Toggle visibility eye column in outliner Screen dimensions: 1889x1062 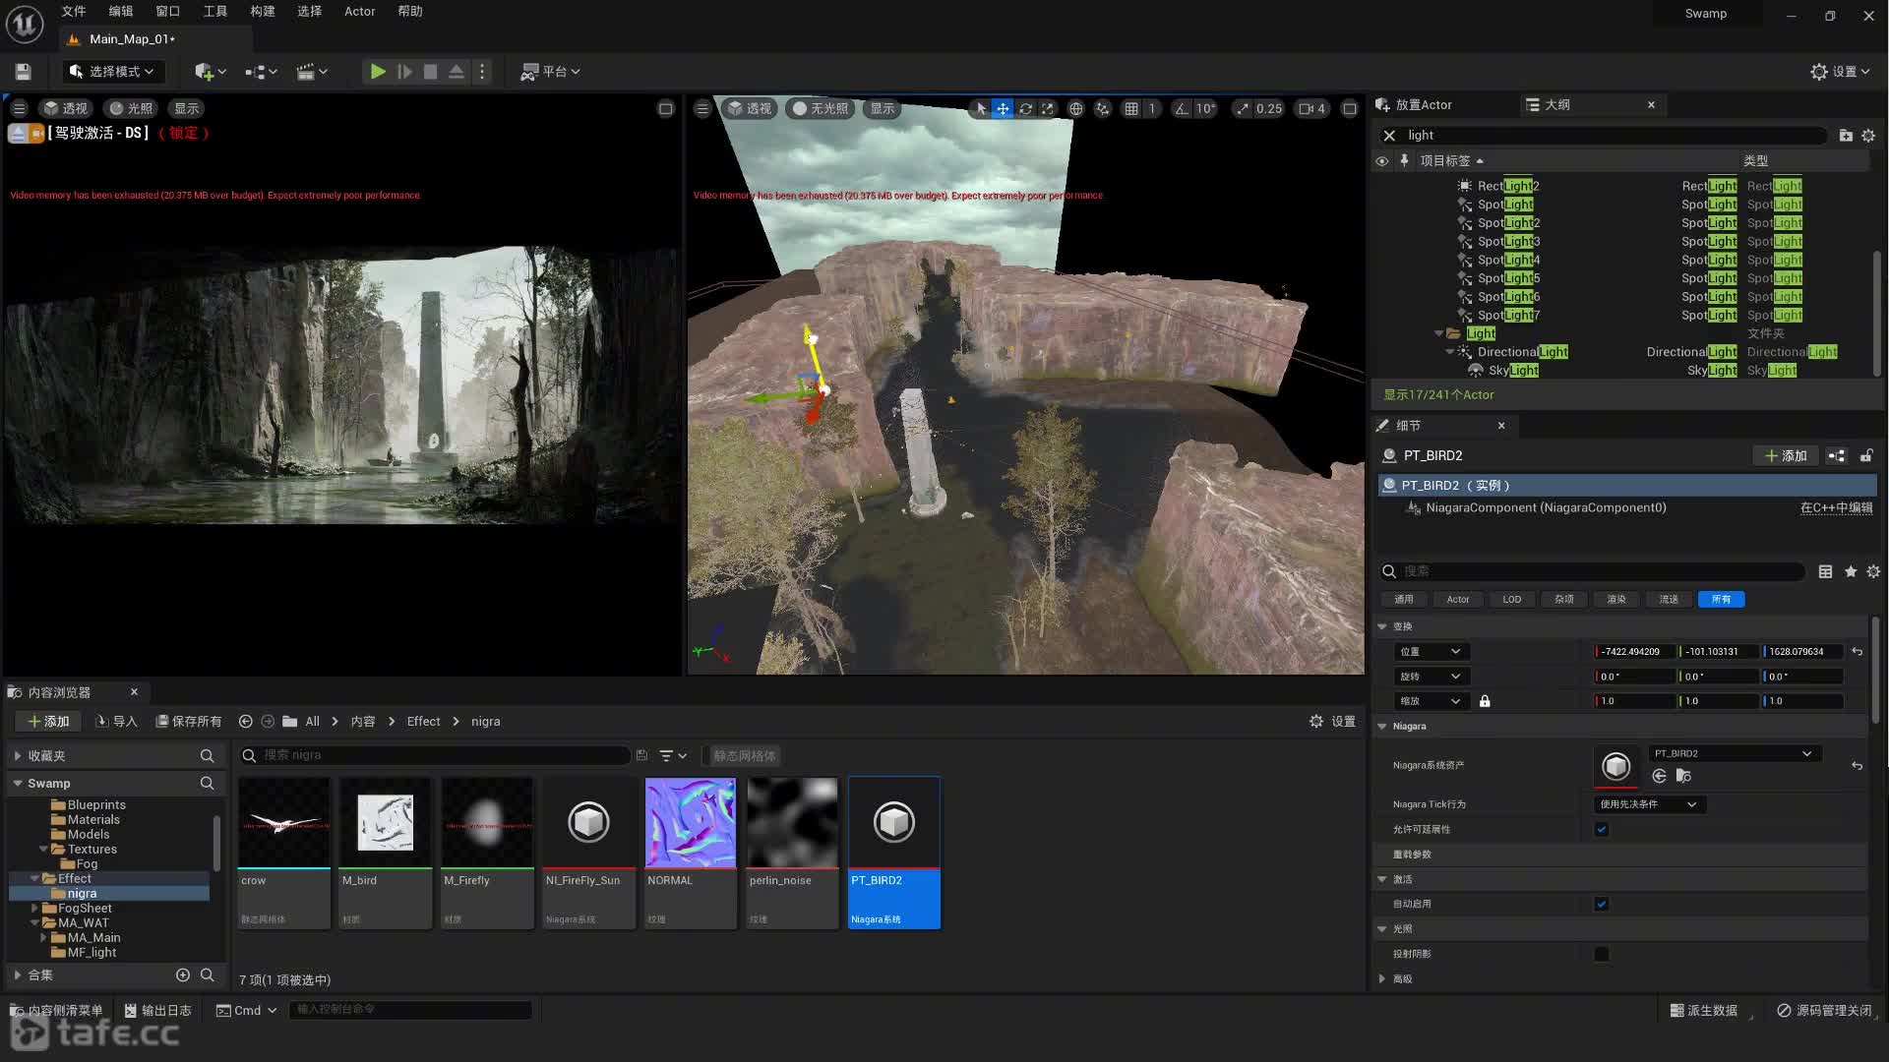click(x=1382, y=160)
